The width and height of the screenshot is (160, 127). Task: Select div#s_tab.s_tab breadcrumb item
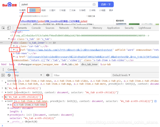[70, 64]
